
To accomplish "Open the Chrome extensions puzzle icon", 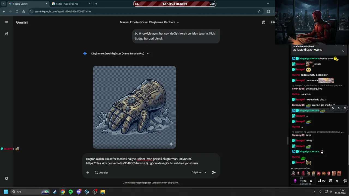I will (x=269, y=11).
